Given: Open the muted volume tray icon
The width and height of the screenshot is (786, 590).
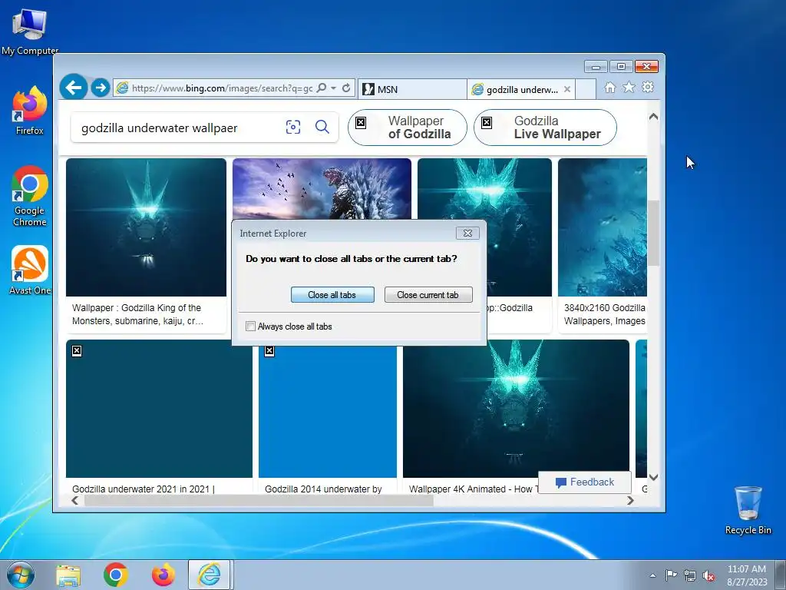Looking at the screenshot, I should click(708, 575).
